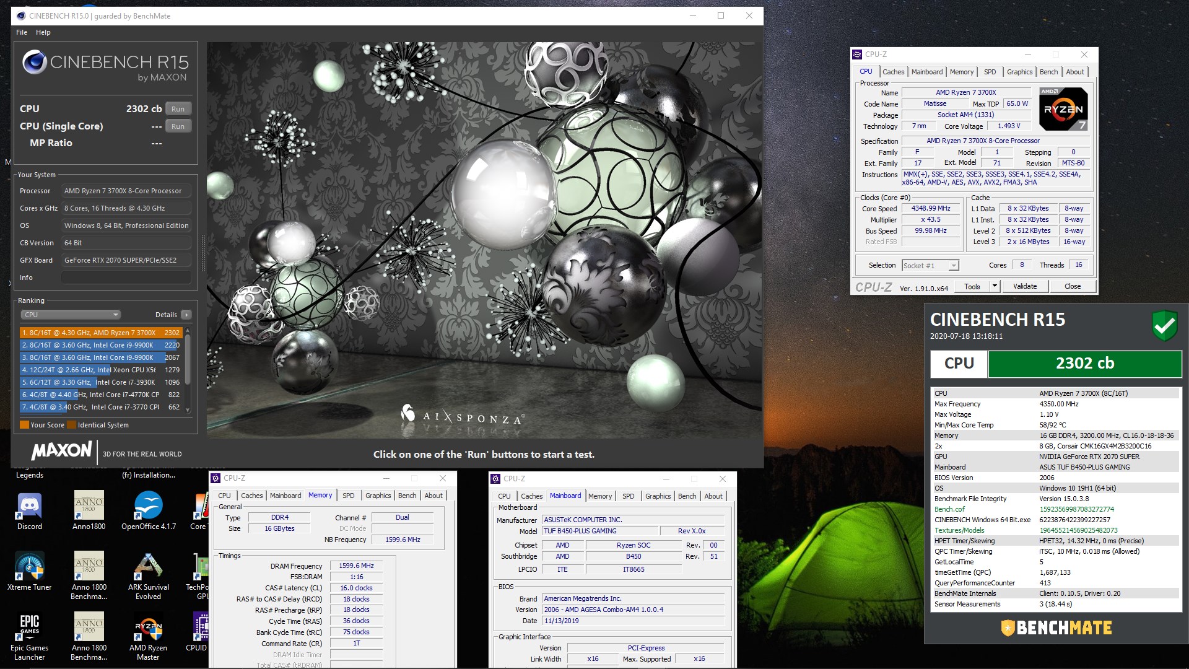
Task: Select ranking row 7 Core i7-3770
Action: (x=101, y=407)
